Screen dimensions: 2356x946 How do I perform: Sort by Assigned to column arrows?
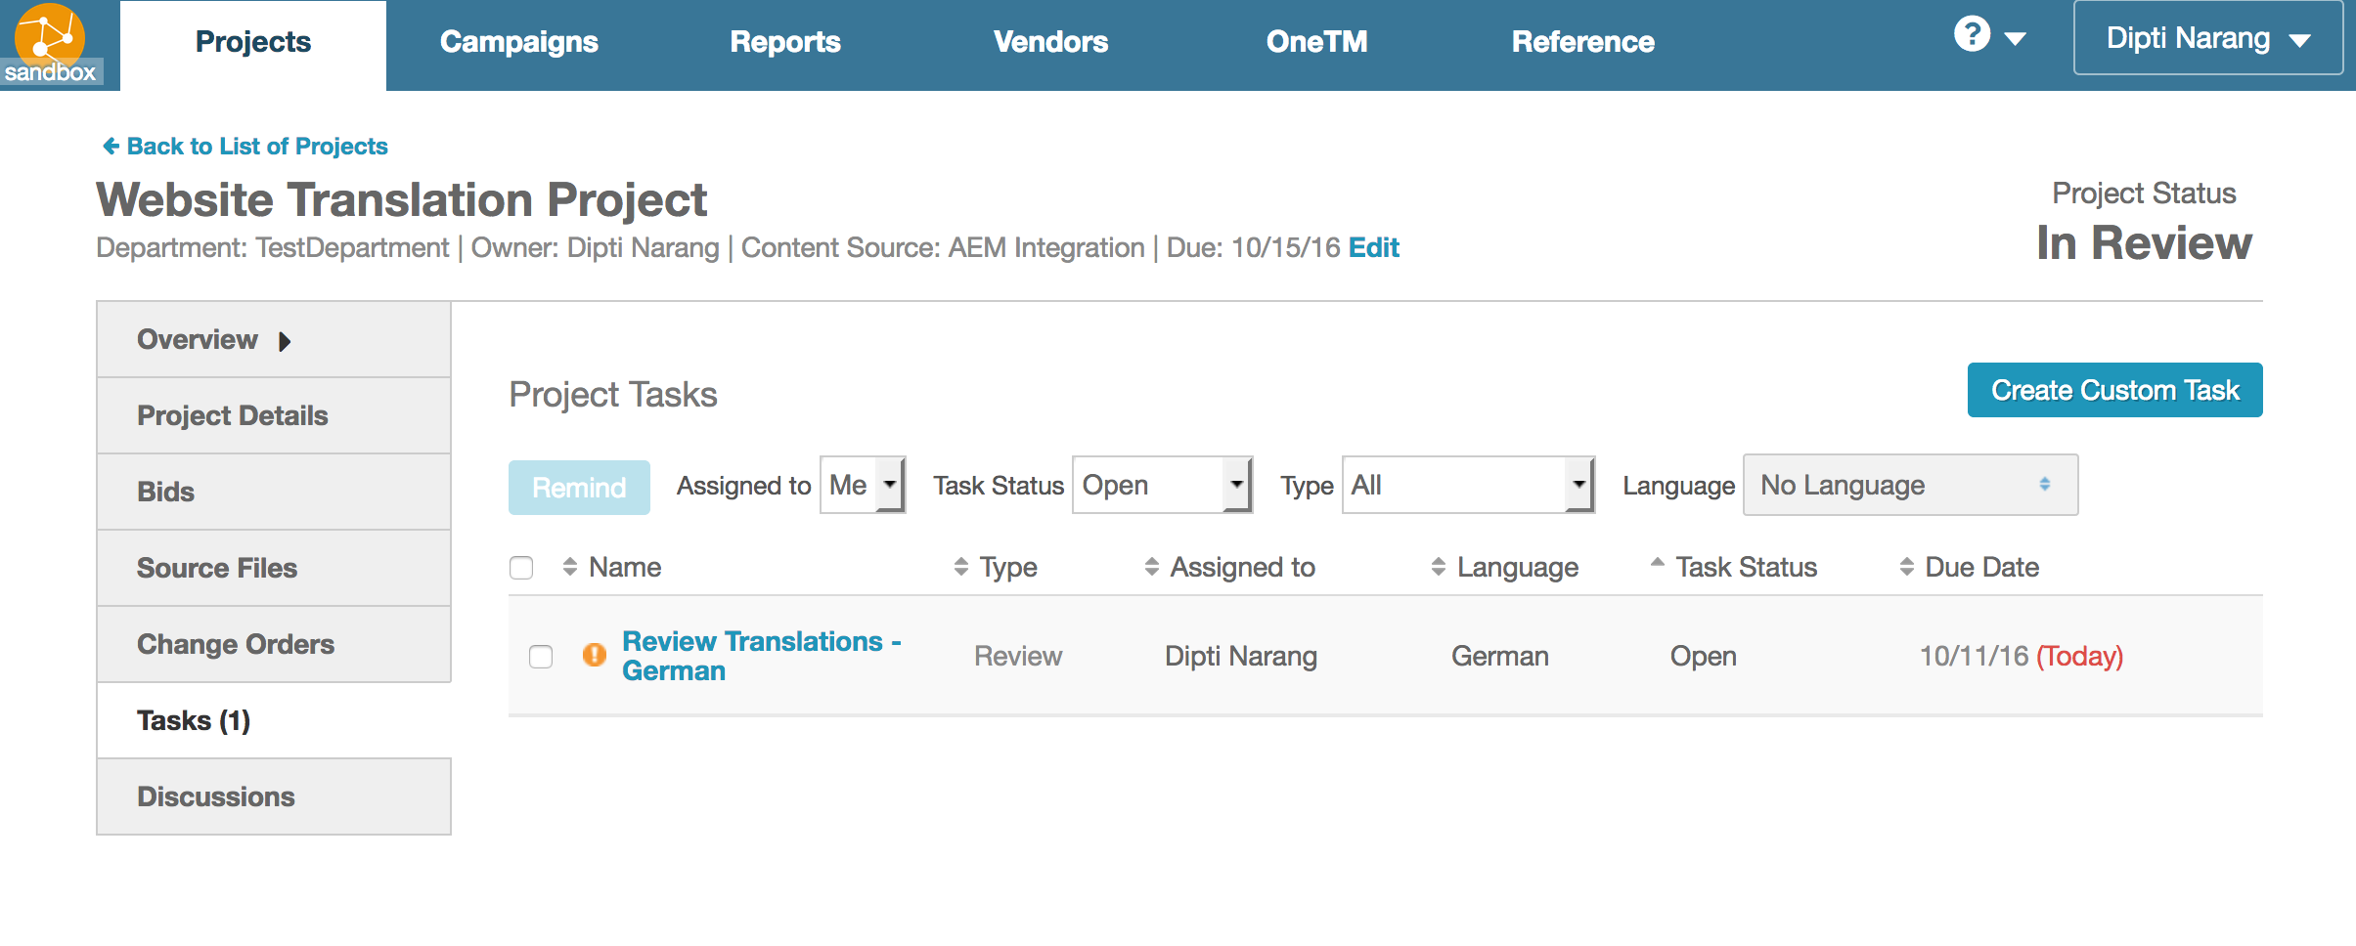point(1151,567)
